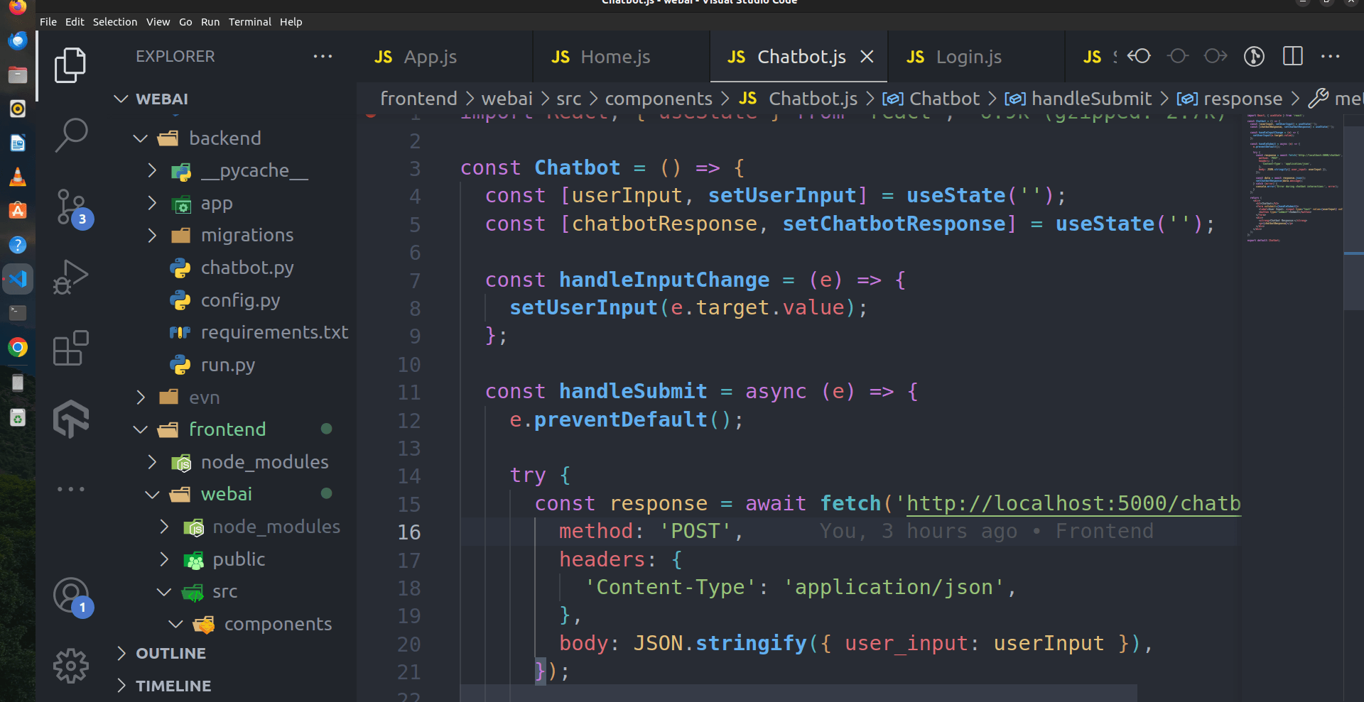Open Thunderbird from the Ubuntu dock
1364x702 pixels.
click(18, 40)
